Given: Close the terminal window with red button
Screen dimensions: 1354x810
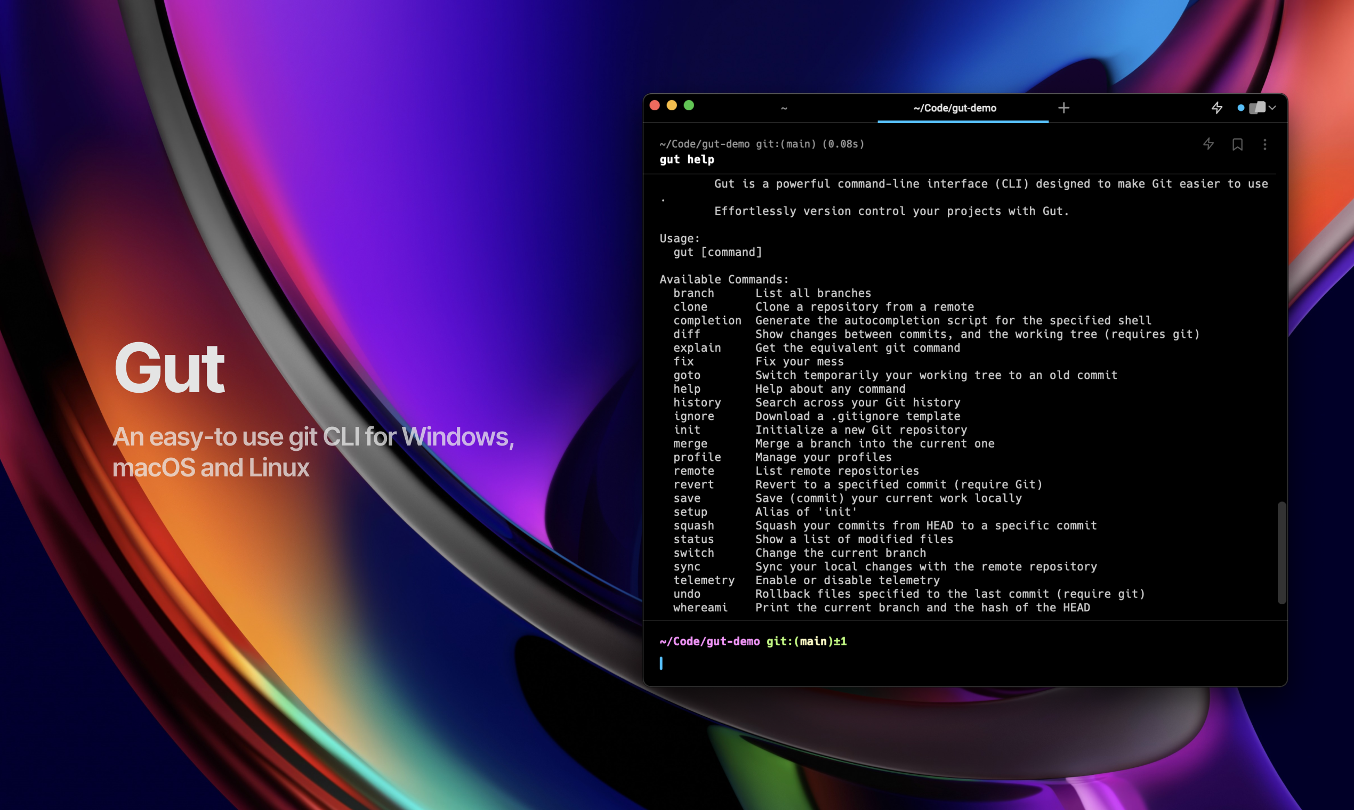Looking at the screenshot, I should [x=655, y=106].
